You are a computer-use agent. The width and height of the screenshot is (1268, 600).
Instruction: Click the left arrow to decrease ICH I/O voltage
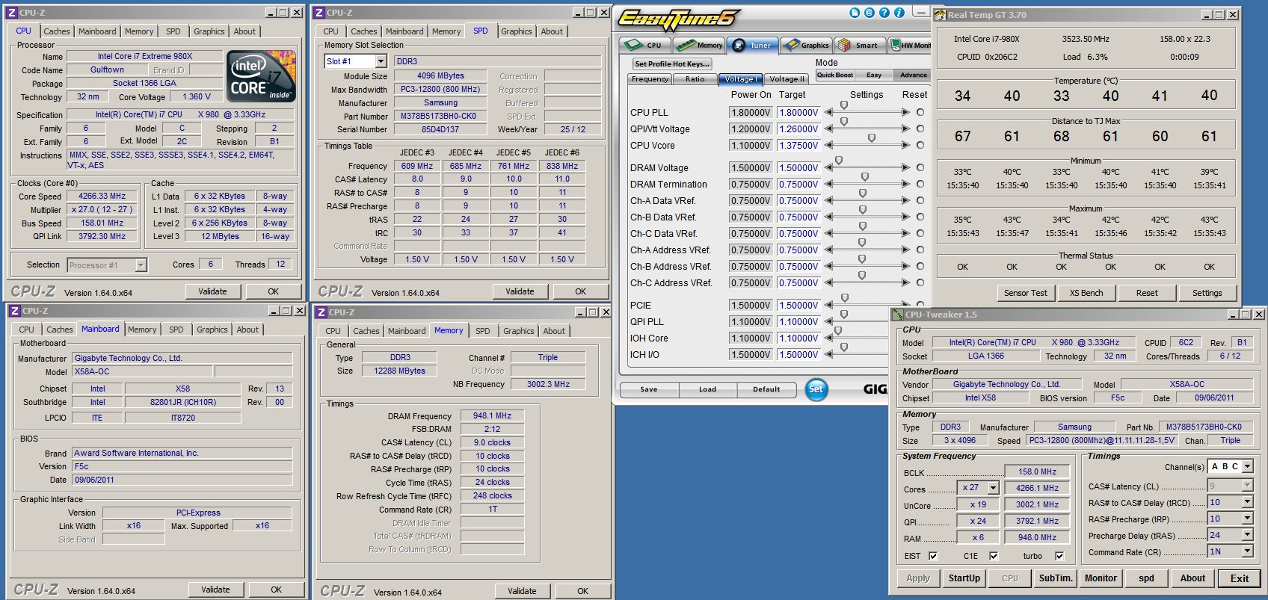(x=829, y=354)
